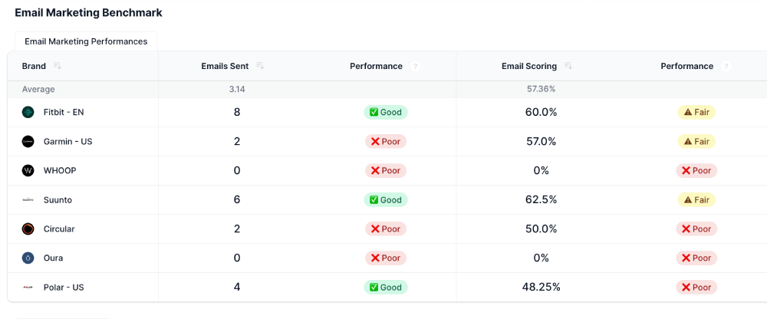767x319 pixels.
Task: Click WHOOP's Poor emails-sent badge
Action: pos(386,170)
